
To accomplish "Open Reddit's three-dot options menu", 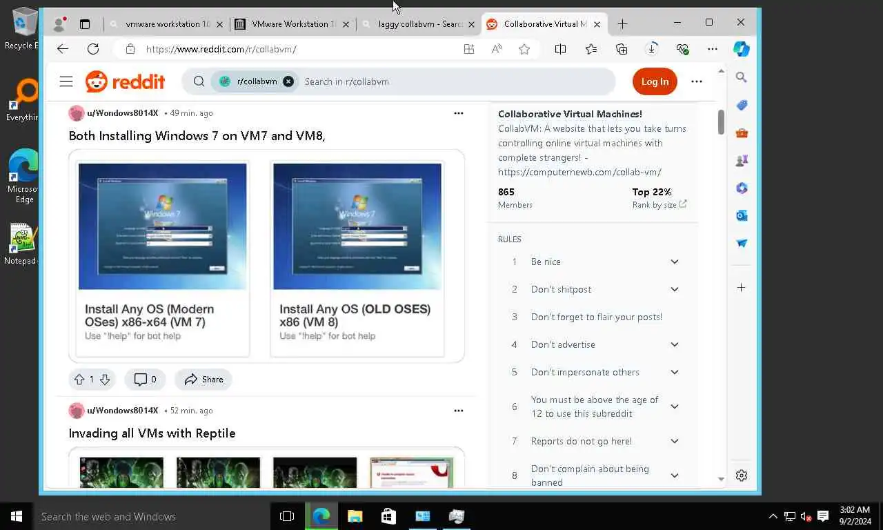I will (x=697, y=81).
